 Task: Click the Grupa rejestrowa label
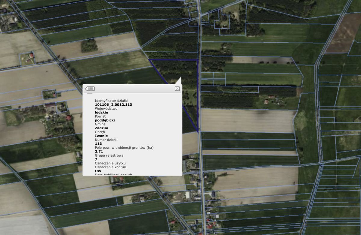click(x=109, y=155)
